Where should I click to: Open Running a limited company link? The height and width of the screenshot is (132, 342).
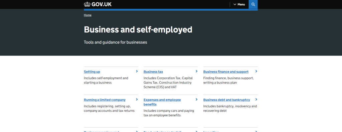[105, 100]
